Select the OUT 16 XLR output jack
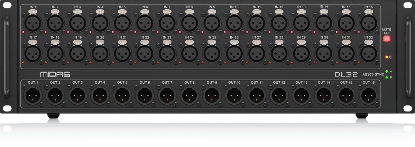Viewport: 415px width, 147px height. pos(368,96)
